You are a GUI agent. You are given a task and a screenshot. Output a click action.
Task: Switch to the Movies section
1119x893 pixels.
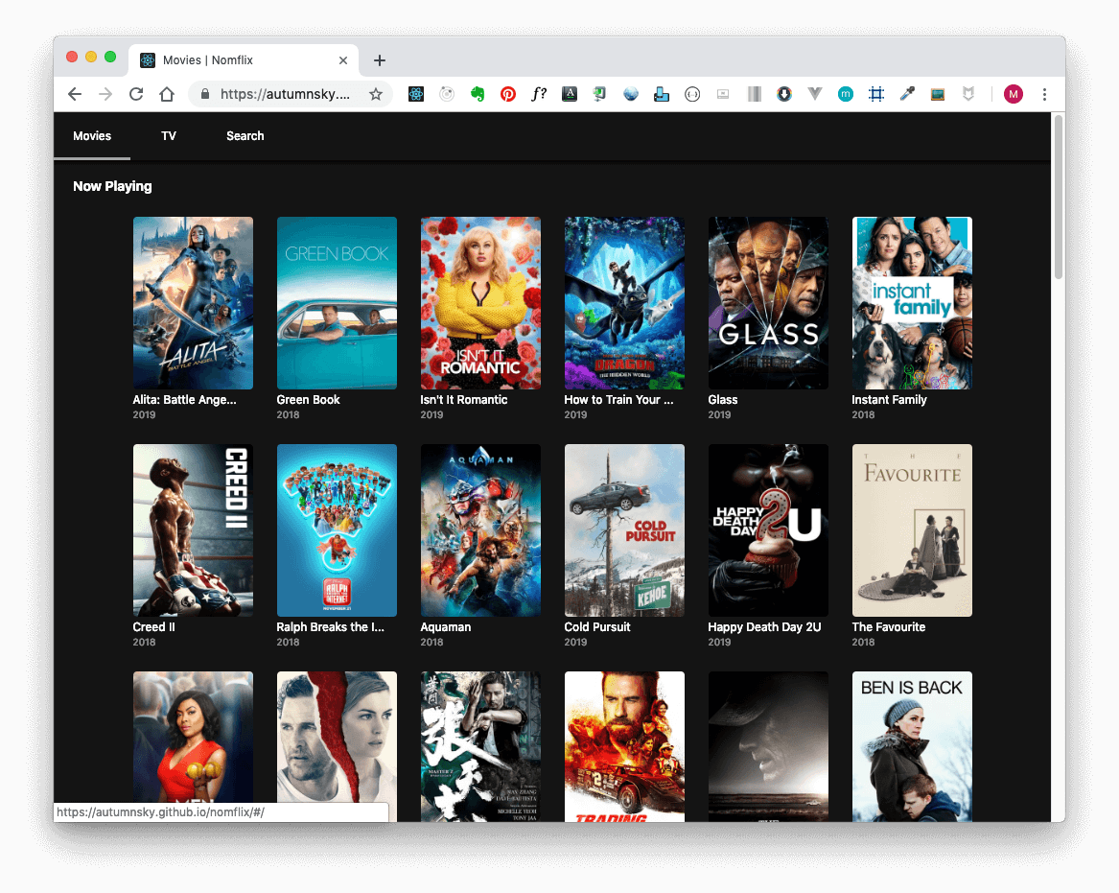[x=92, y=135]
